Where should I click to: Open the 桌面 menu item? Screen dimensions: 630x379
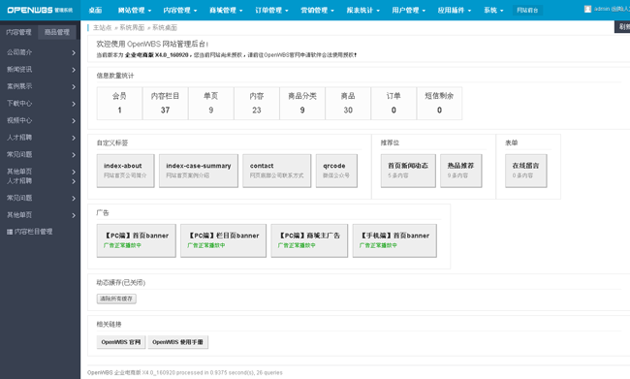click(95, 10)
